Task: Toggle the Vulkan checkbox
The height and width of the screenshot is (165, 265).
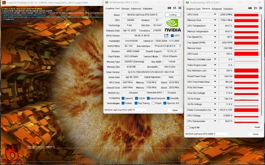Action: pos(123,103)
